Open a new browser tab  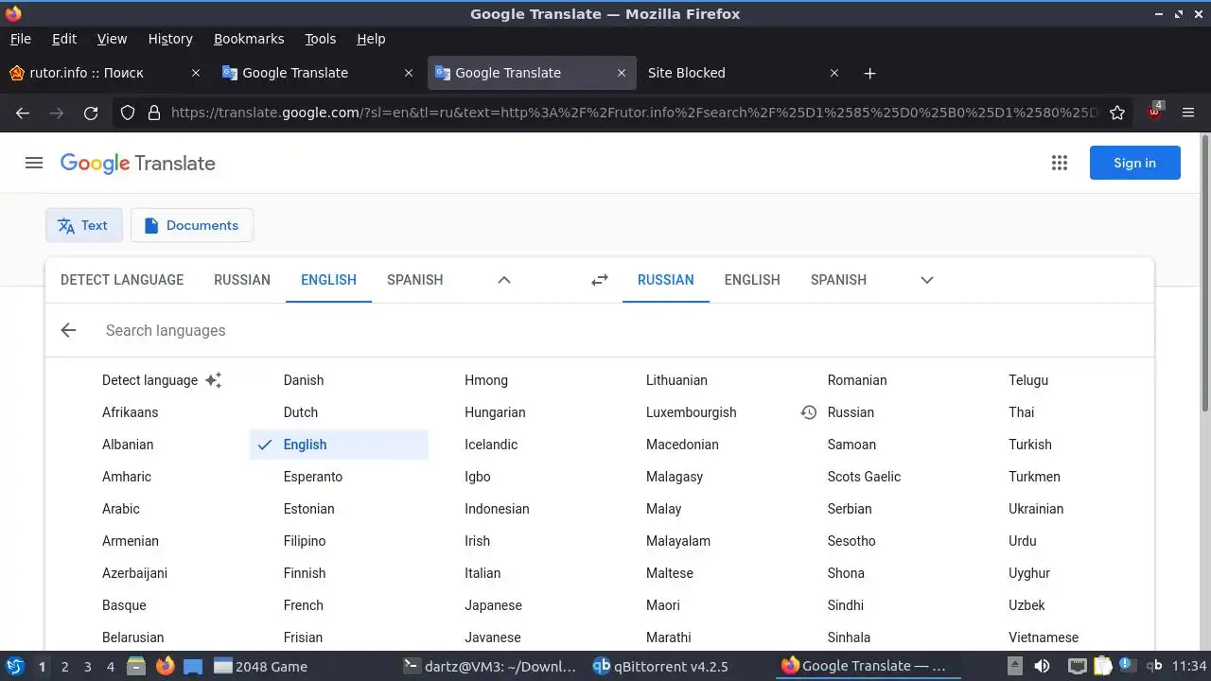[869, 73]
